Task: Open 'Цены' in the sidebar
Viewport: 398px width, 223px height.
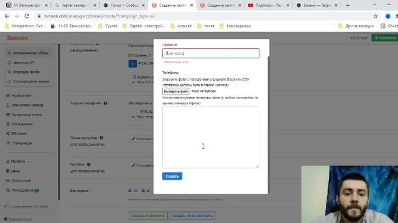Action: [x=13, y=171]
